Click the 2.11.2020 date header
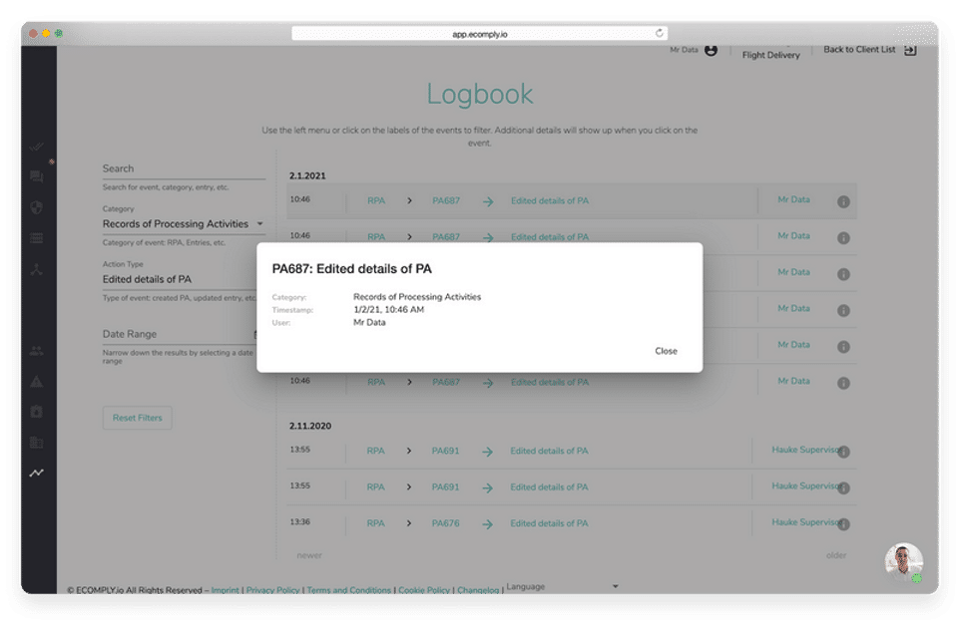 click(x=310, y=426)
